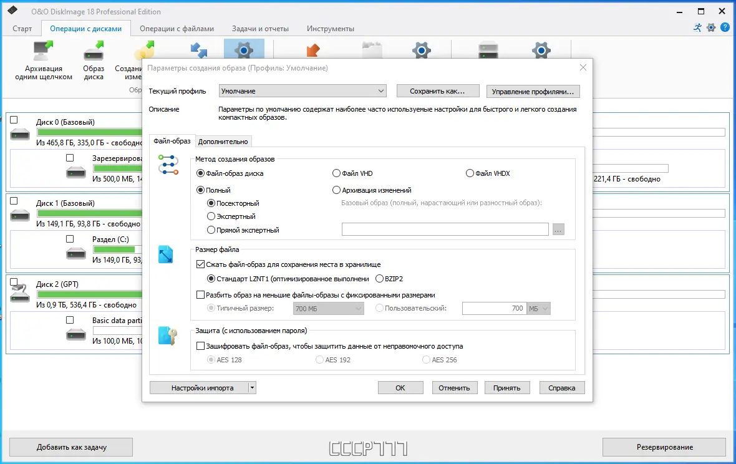Image resolution: width=736 pixels, height=464 pixels.
Task: Select the 'Архивация изменений' radio button
Action: [336, 190]
